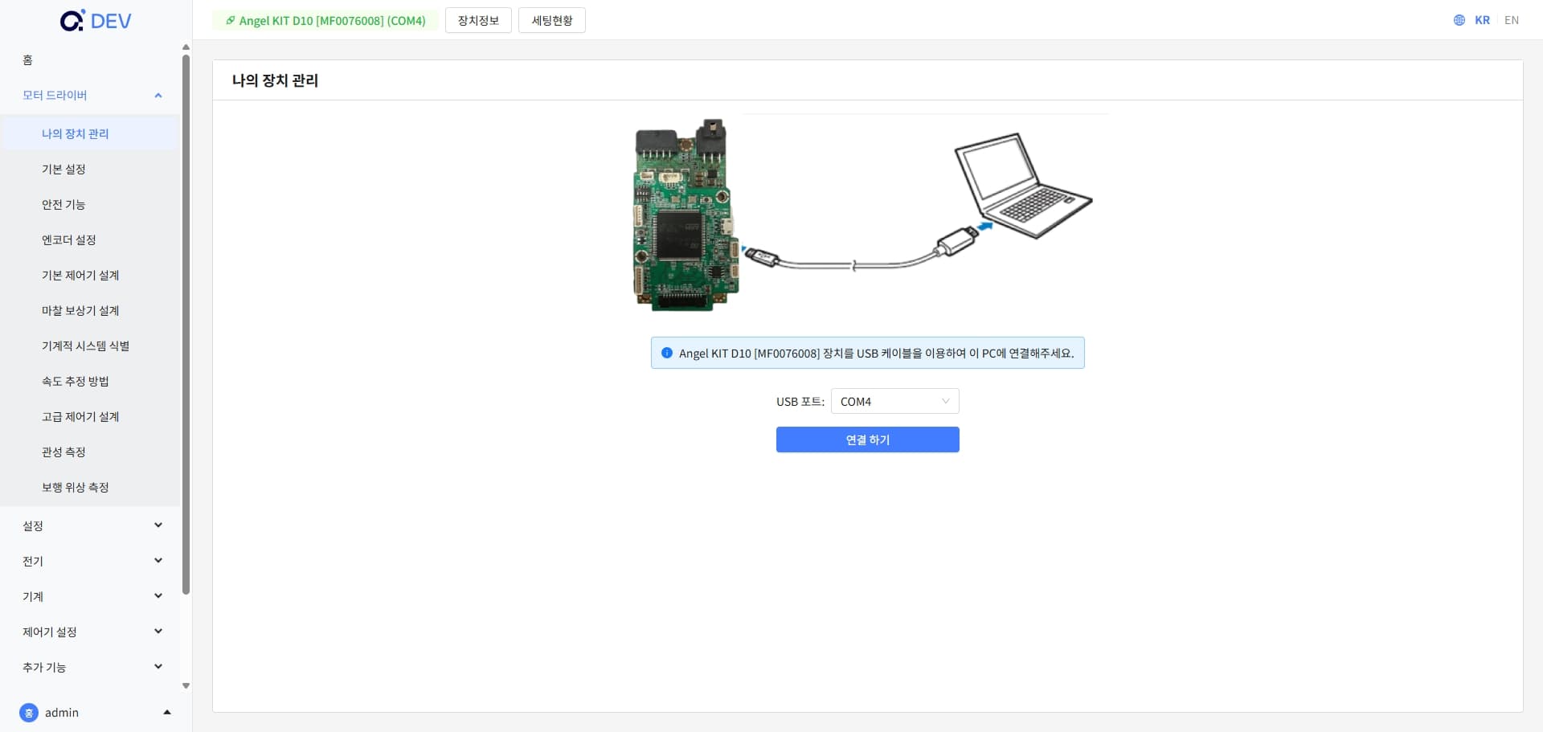Open the USB port COM4 dropdown
Image resolution: width=1543 pixels, height=732 pixels.
tap(894, 401)
